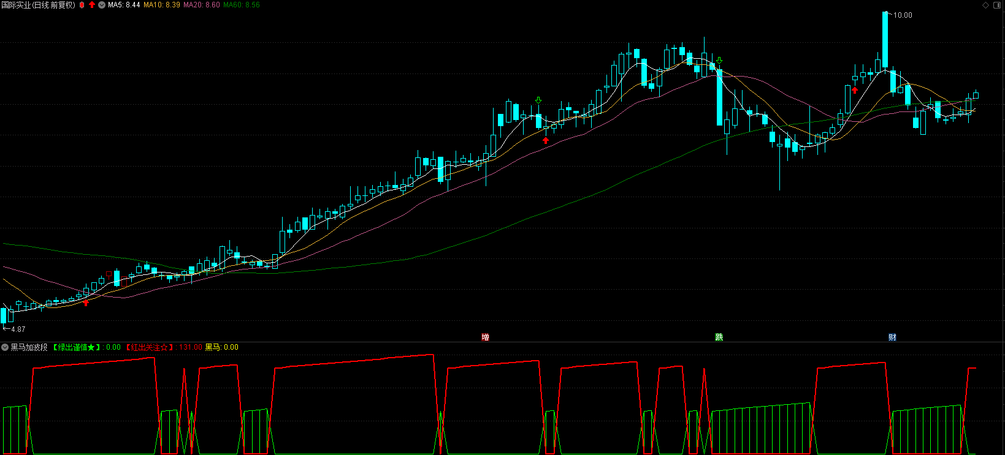Click the red buy arrow below the 10.00 peak
Screen dimensions: 1005x455
tap(855, 90)
